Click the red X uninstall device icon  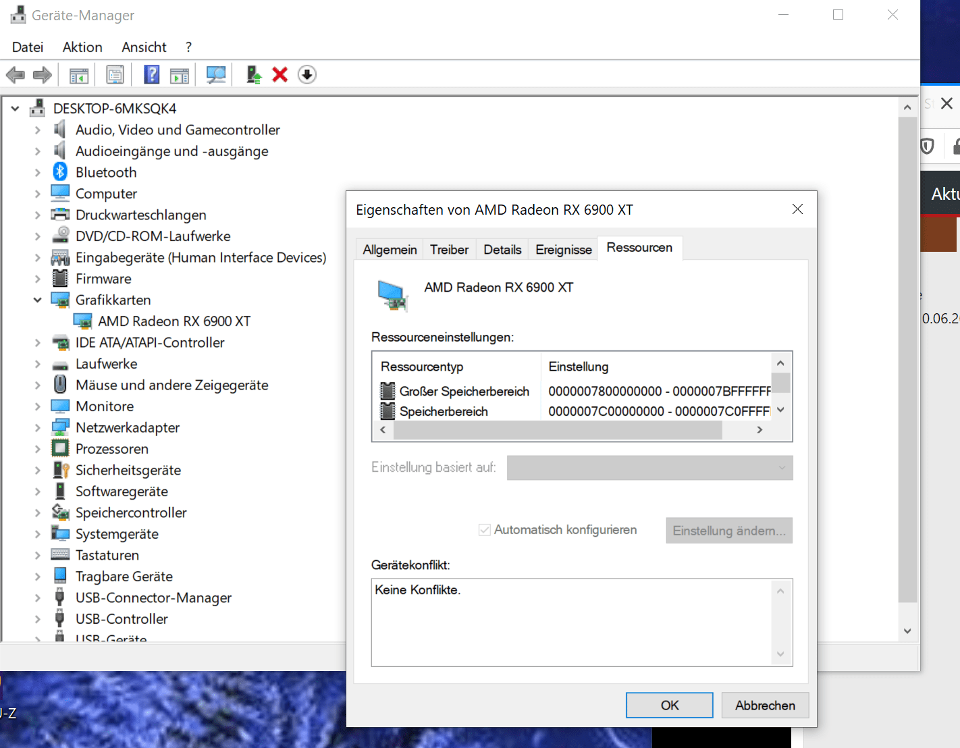click(x=280, y=75)
